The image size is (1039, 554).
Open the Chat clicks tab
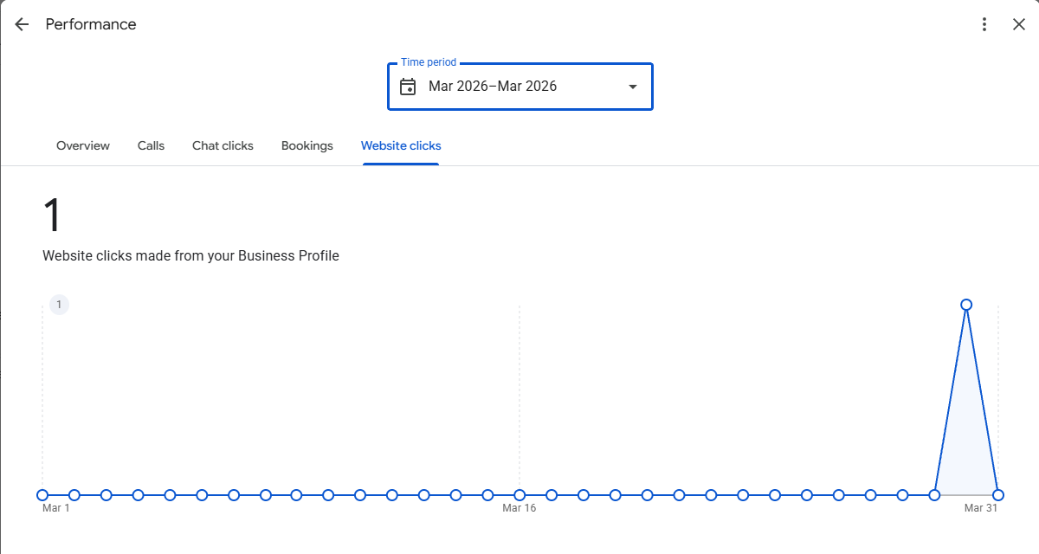pyautogui.click(x=223, y=145)
